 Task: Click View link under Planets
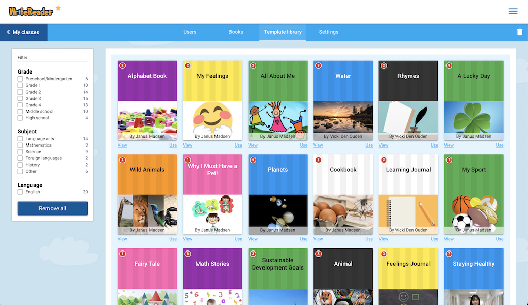[x=253, y=239]
